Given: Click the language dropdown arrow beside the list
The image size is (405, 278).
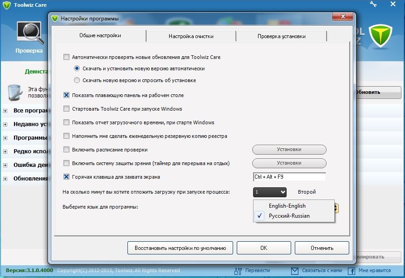Looking at the screenshot, I should pyautogui.click(x=337, y=208).
